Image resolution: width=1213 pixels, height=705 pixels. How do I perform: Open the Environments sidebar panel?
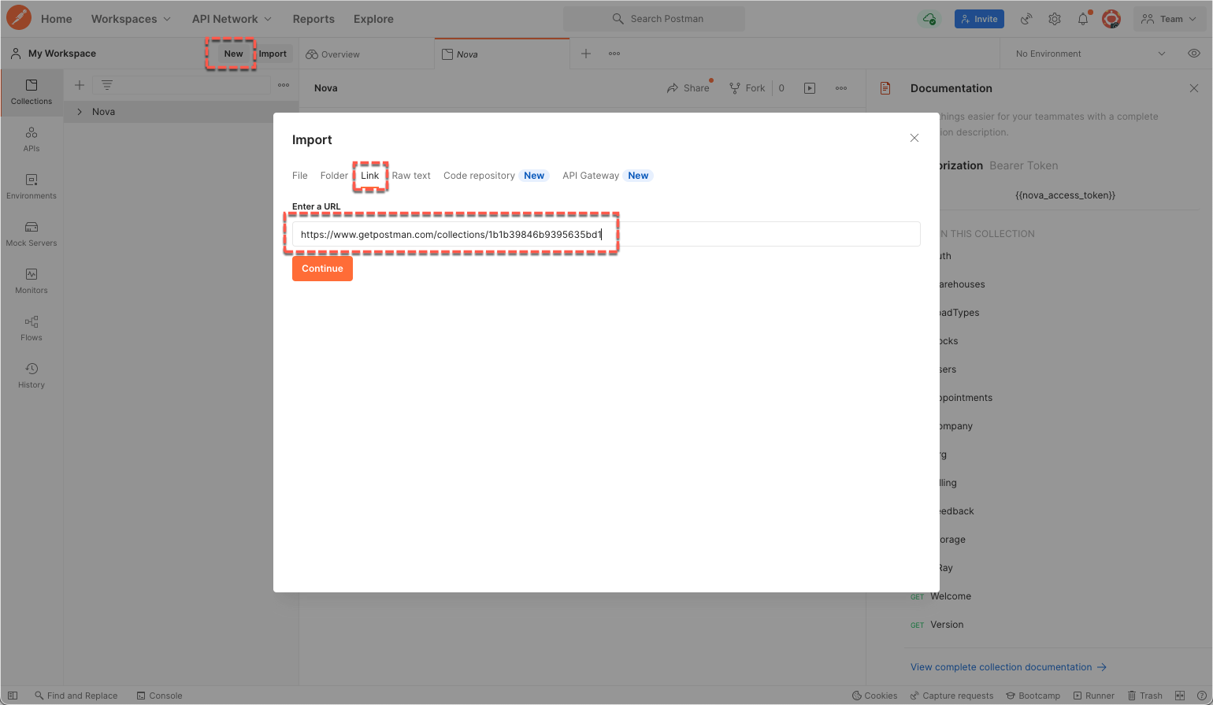click(32, 187)
